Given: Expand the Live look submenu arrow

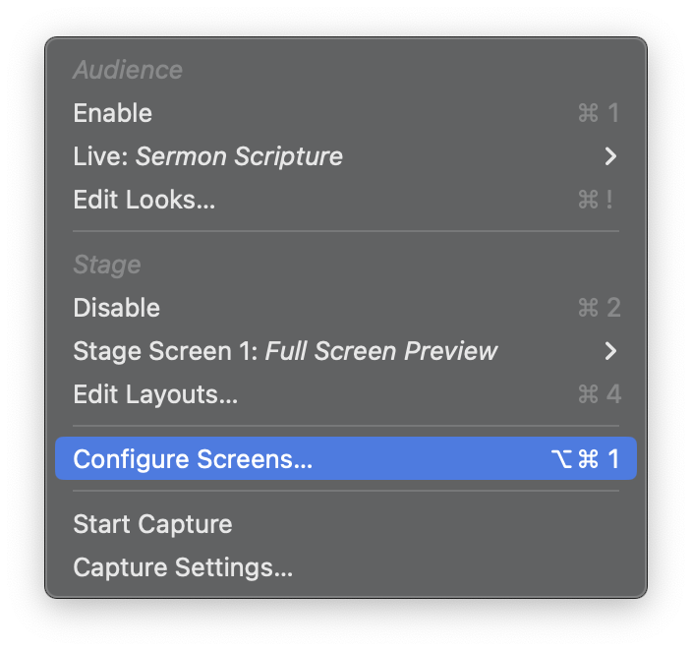Looking at the screenshot, I should [x=610, y=156].
